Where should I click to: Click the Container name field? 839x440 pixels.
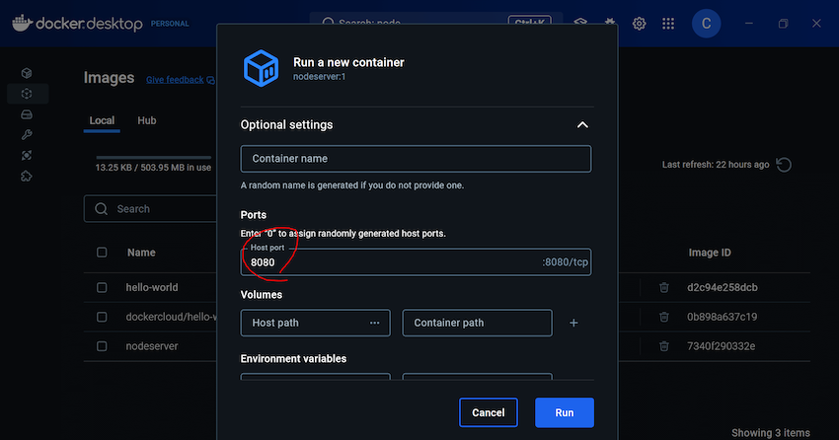(416, 159)
